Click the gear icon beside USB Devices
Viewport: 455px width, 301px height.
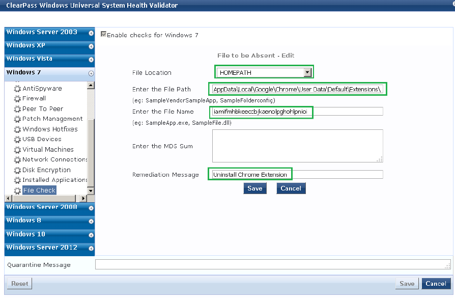17,140
